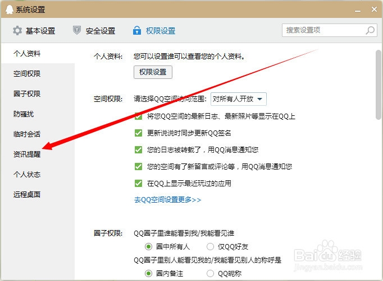The height and width of the screenshot is (281, 383).
Task: Select 临时会话 in the sidebar
Action: coord(27,134)
